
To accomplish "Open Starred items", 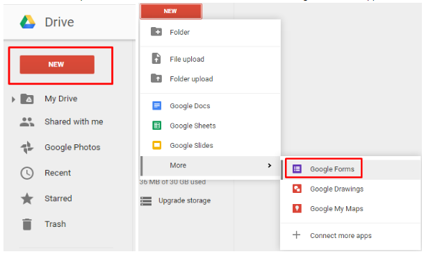I will tap(58, 198).
